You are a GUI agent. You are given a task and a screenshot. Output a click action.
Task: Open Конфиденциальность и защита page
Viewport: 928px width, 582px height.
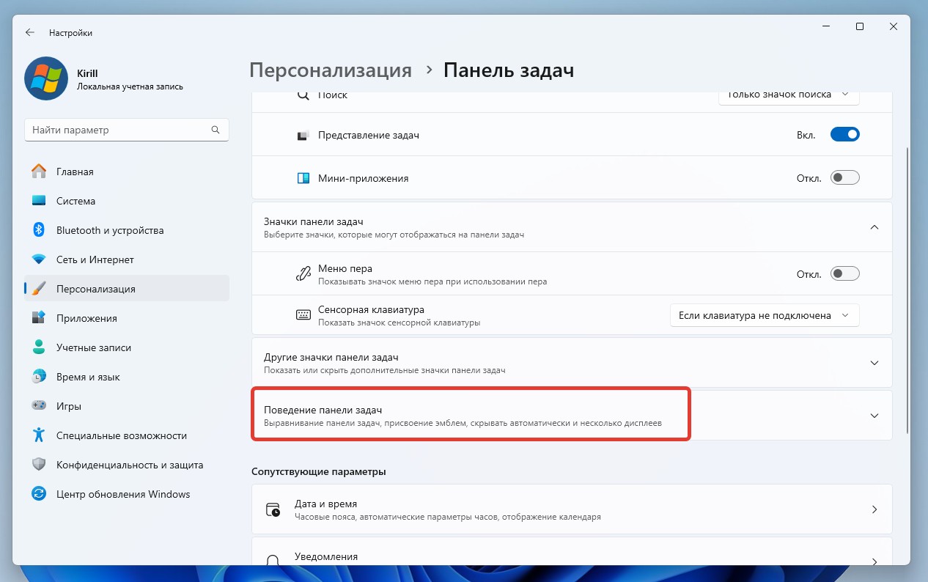point(127,465)
